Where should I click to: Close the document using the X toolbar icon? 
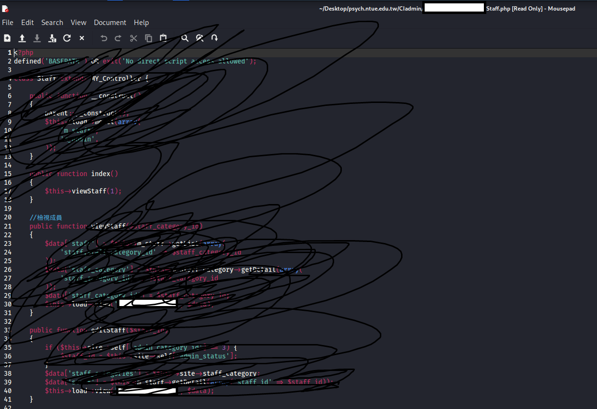point(82,38)
